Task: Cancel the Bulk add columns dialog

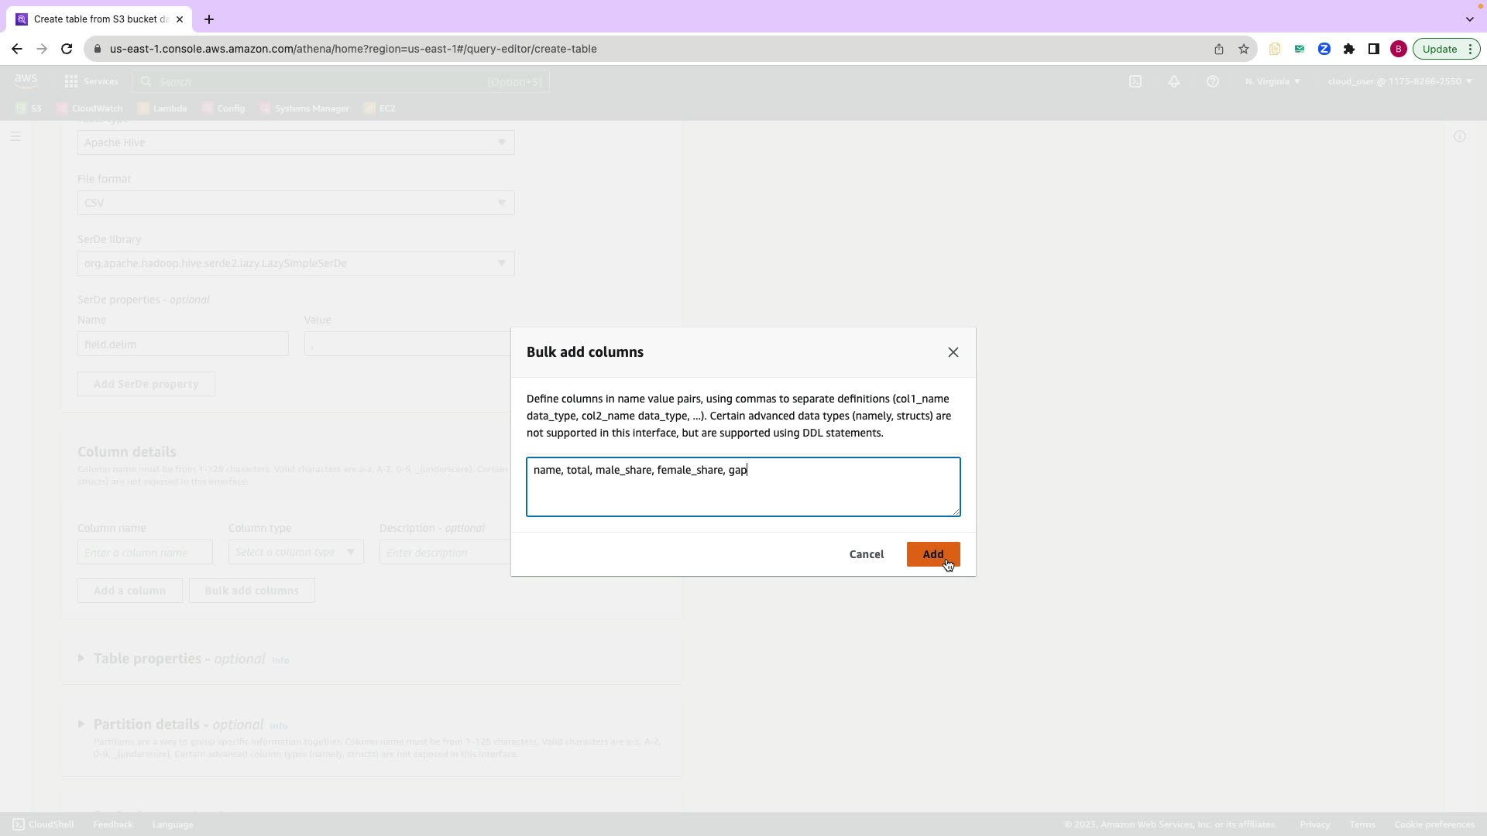Action: click(866, 554)
